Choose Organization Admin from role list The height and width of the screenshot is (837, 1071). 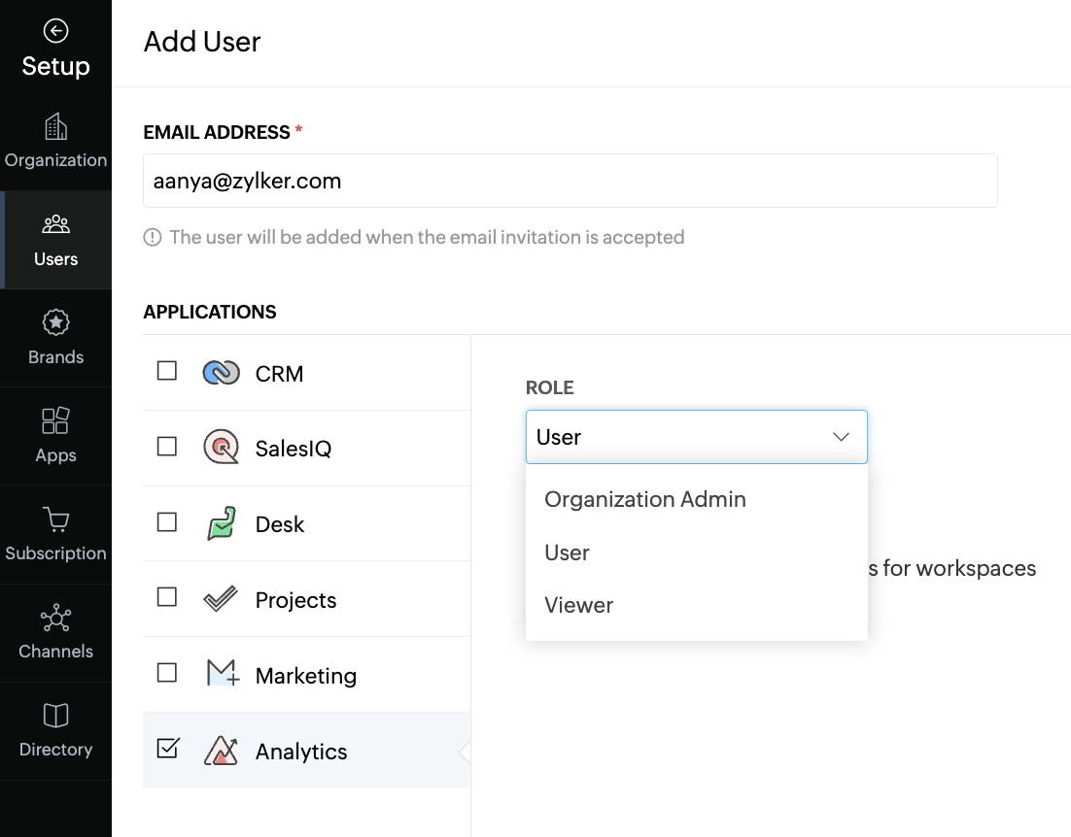point(644,499)
